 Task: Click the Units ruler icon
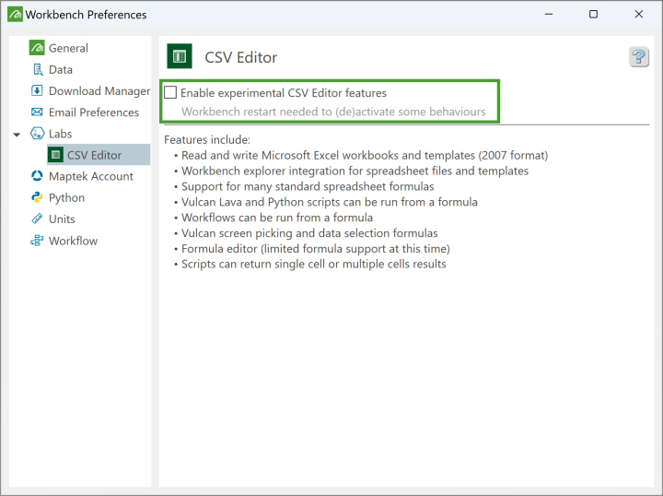[37, 218]
